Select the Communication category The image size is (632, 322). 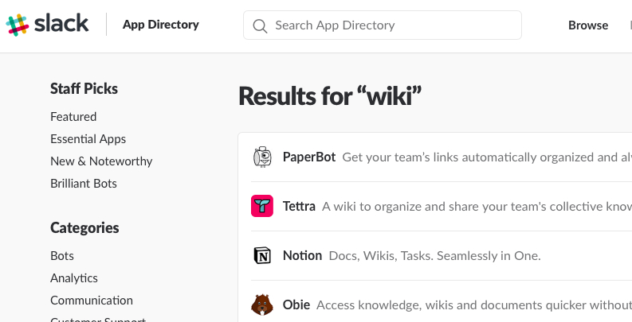click(92, 301)
